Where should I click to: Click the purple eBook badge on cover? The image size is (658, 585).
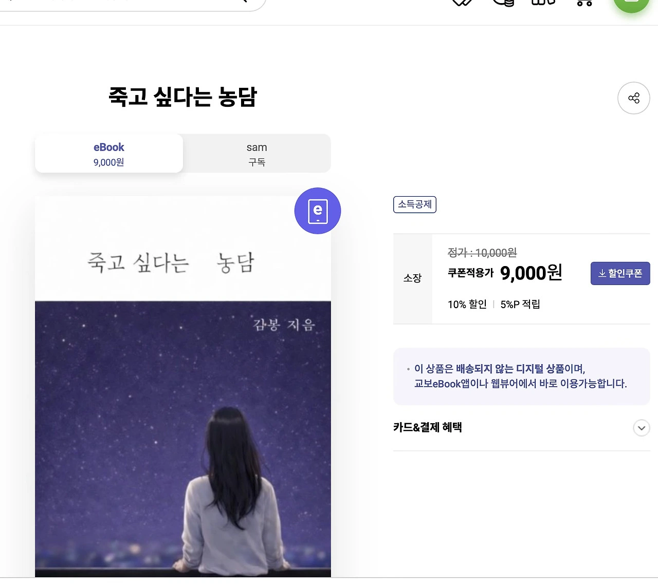point(318,211)
